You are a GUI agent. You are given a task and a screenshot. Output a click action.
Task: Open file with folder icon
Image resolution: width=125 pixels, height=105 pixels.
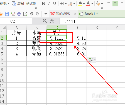pos(1,14)
